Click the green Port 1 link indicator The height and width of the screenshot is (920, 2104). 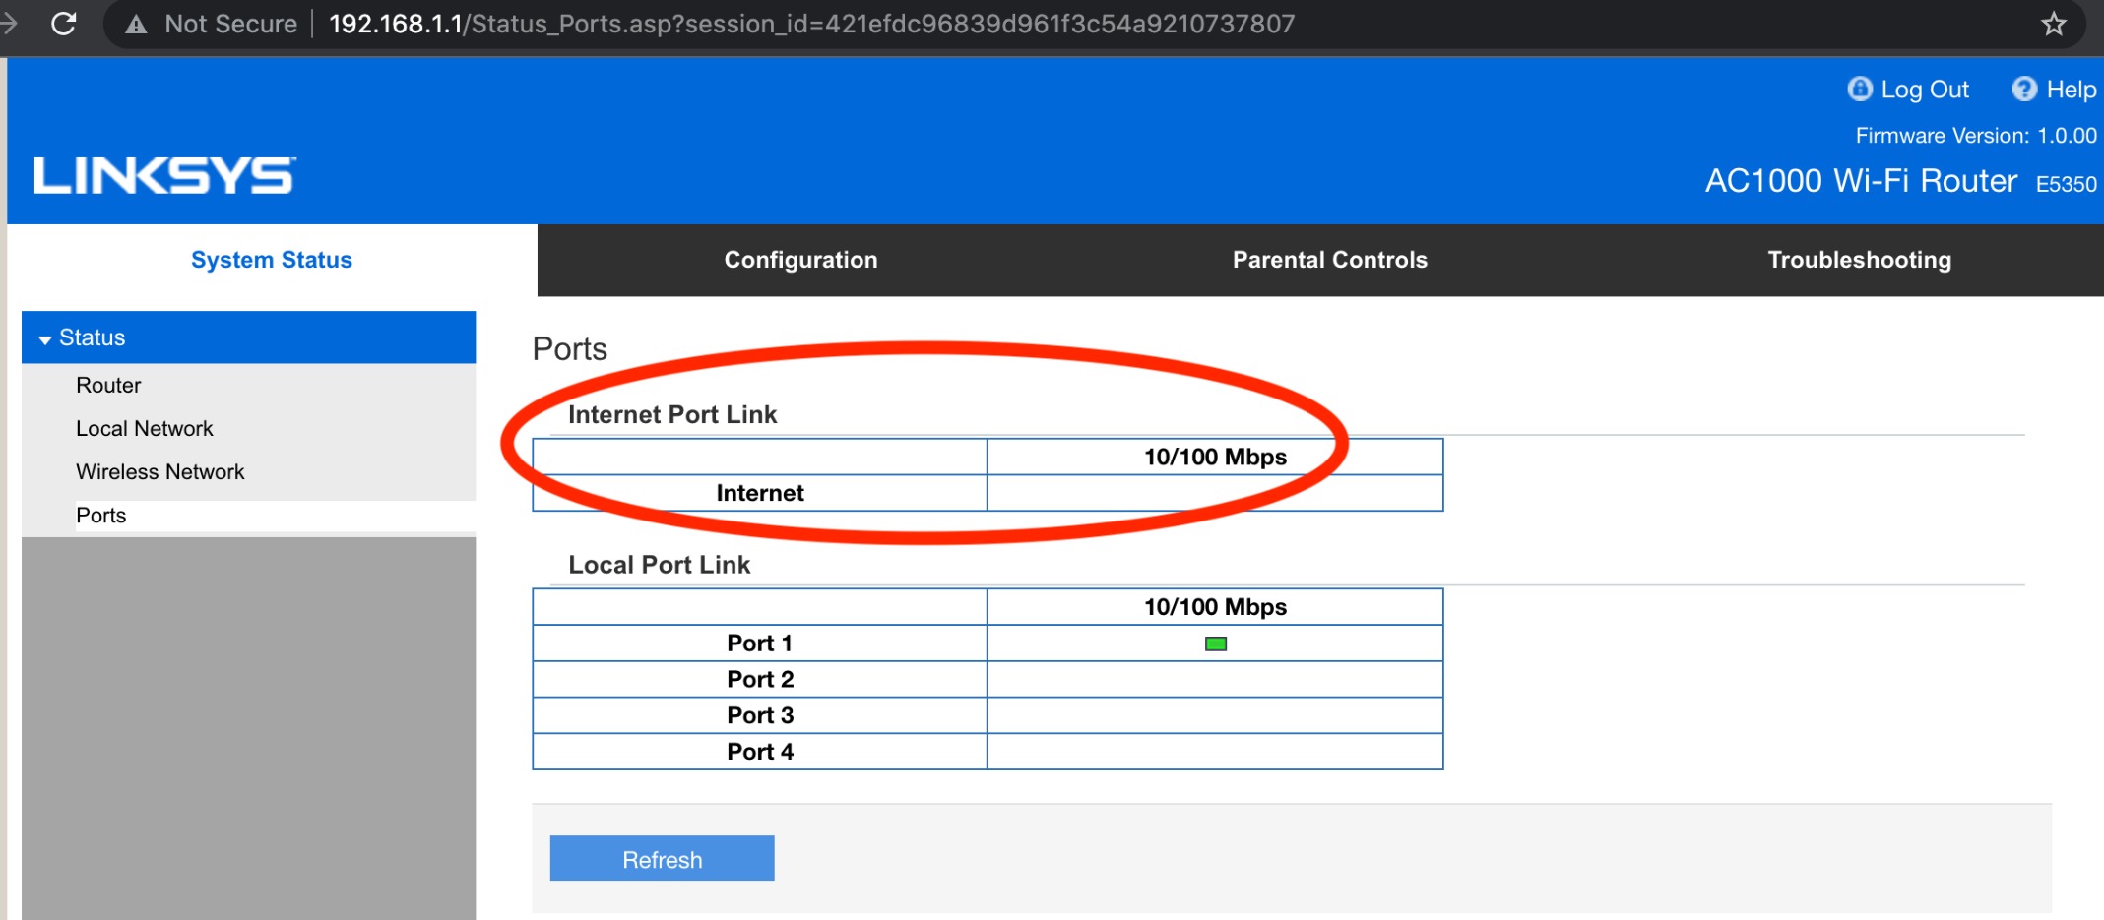(1216, 644)
